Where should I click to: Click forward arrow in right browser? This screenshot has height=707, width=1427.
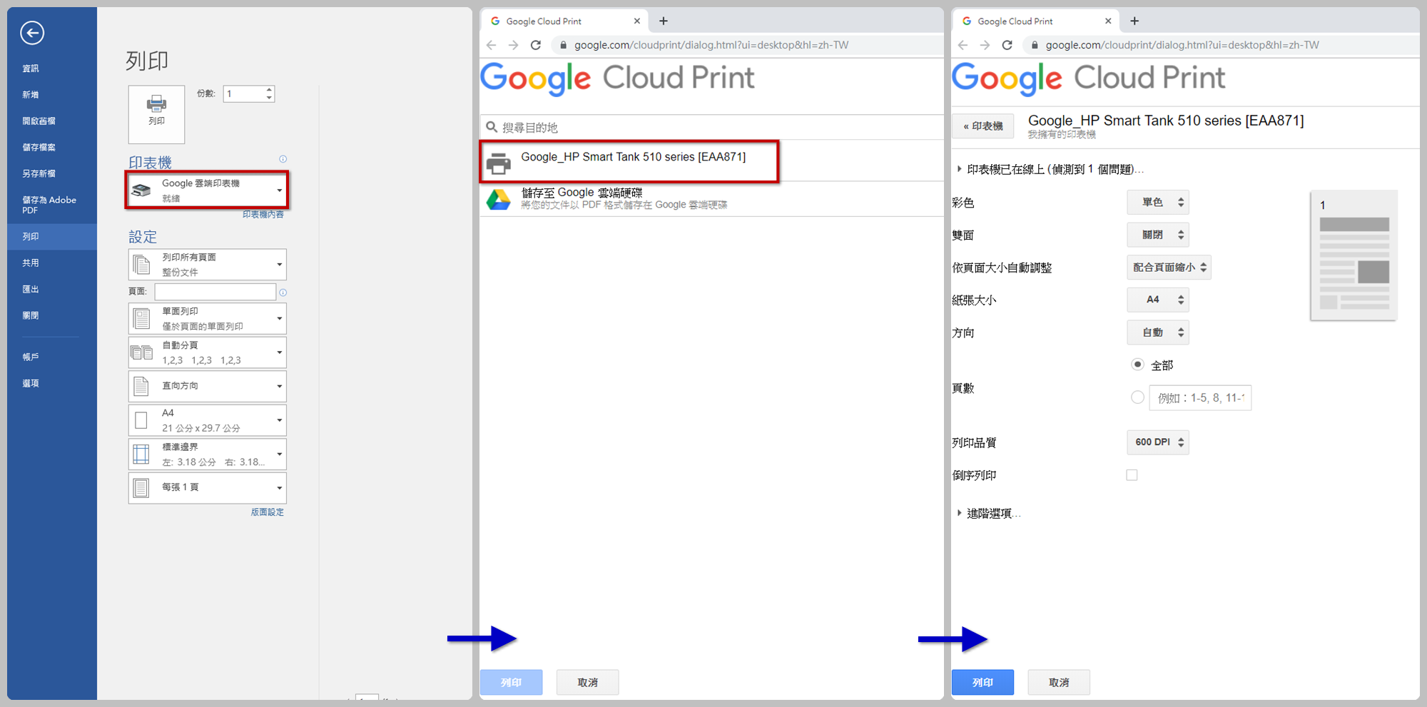pyautogui.click(x=985, y=45)
